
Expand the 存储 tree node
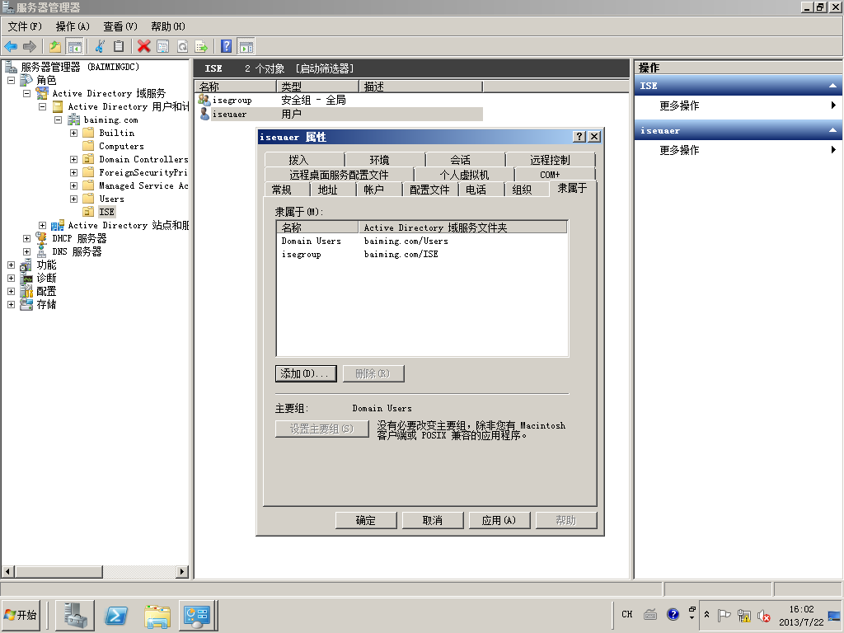click(11, 304)
